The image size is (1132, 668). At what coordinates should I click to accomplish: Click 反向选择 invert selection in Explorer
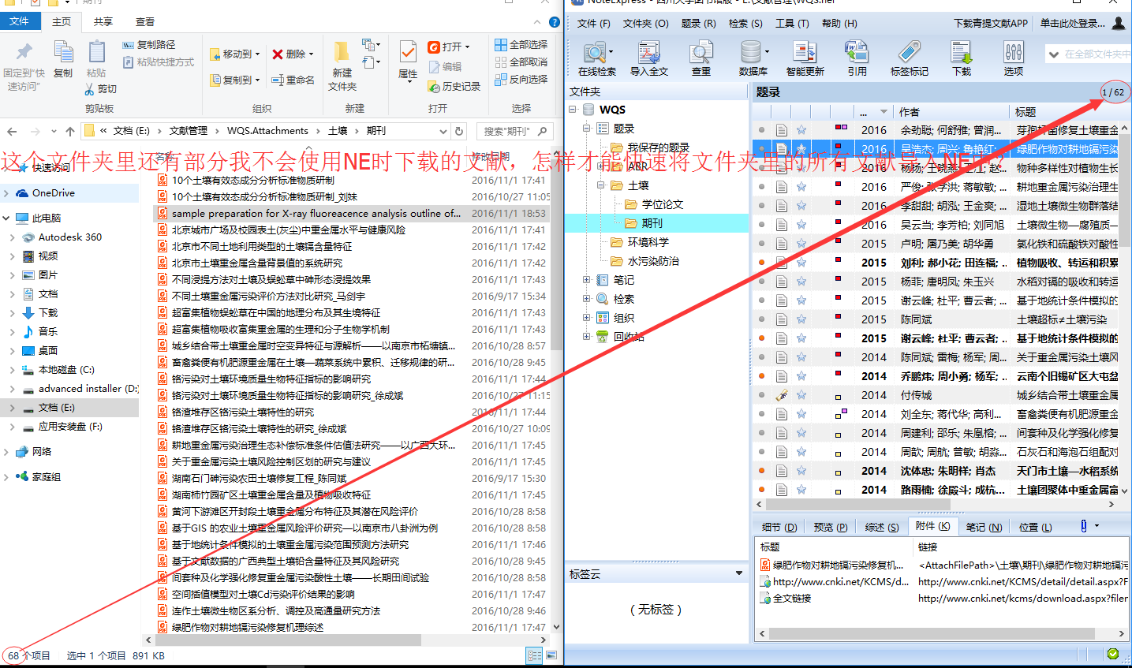(521, 79)
